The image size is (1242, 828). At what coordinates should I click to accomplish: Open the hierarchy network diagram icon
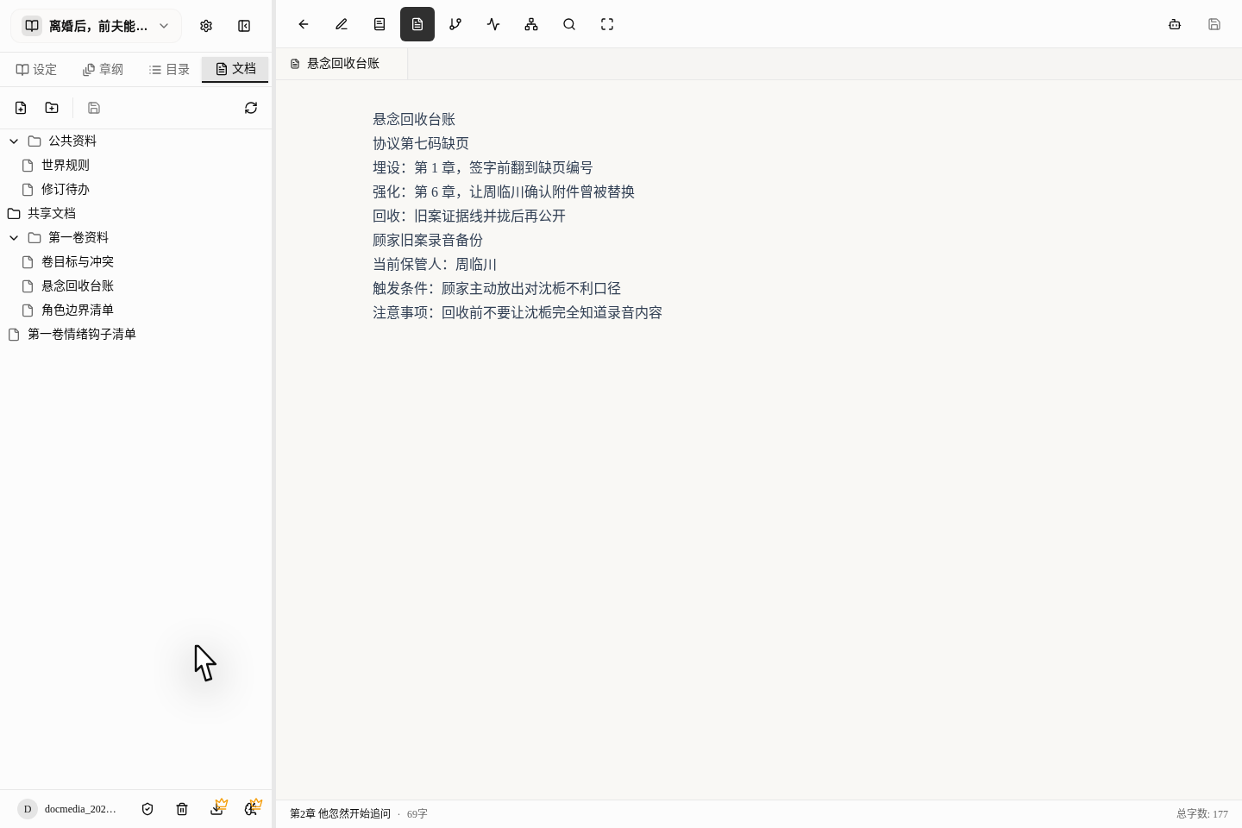[x=531, y=24]
